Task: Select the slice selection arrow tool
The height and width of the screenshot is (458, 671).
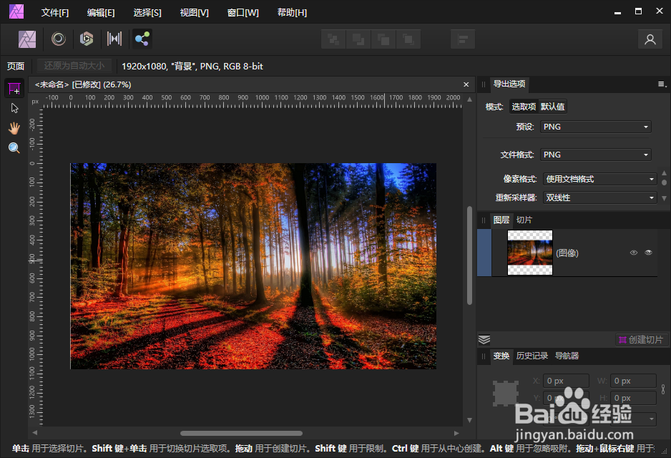Action: 14,107
